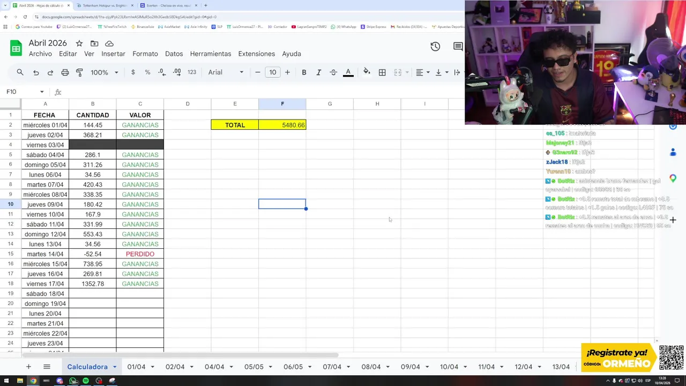The width and height of the screenshot is (686, 386).
Task: Undo the last action
Action: [36, 72]
